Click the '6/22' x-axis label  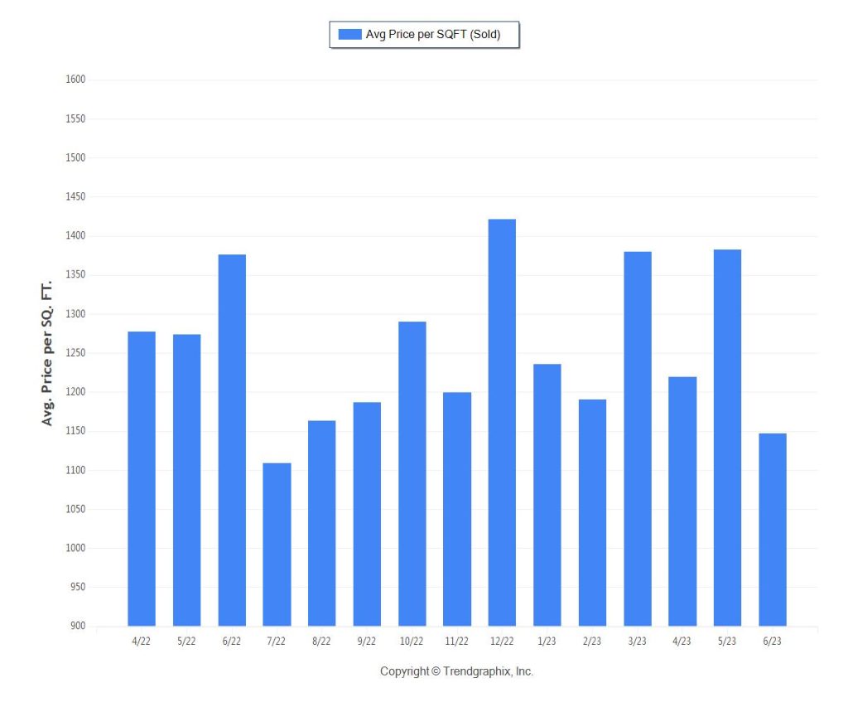point(232,641)
